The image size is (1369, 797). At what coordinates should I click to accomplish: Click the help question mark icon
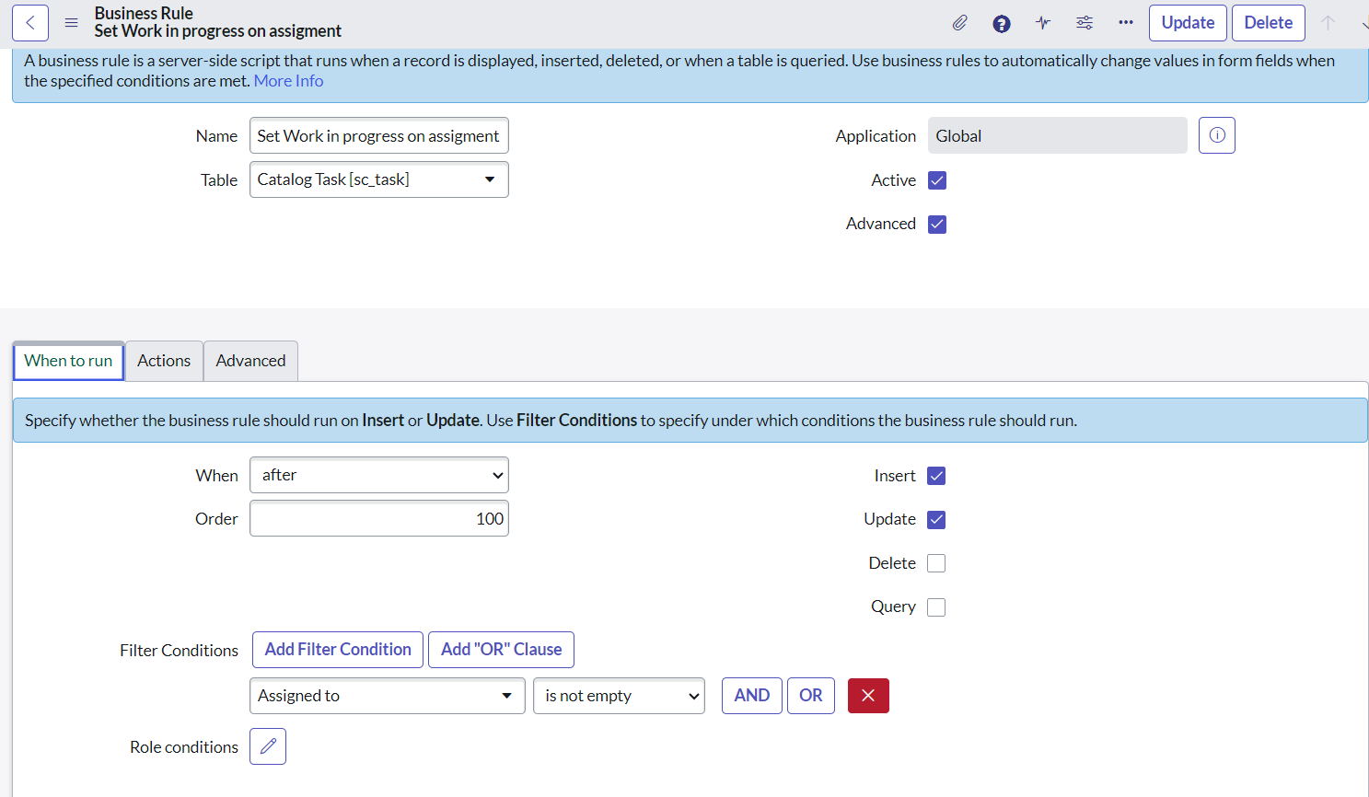[1001, 22]
